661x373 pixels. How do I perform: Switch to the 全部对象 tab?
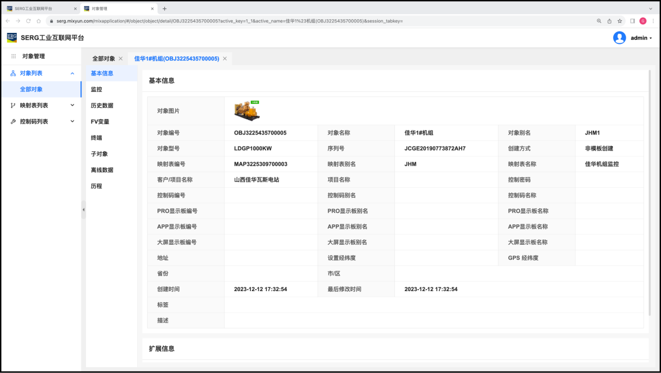point(103,59)
